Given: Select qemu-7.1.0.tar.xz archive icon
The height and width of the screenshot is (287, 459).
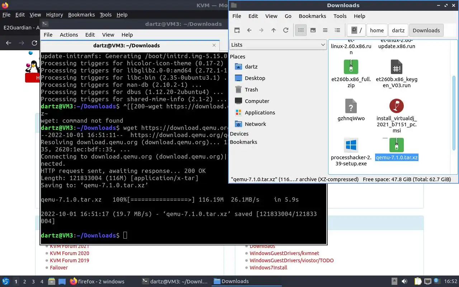Looking at the screenshot, I should (x=396, y=145).
